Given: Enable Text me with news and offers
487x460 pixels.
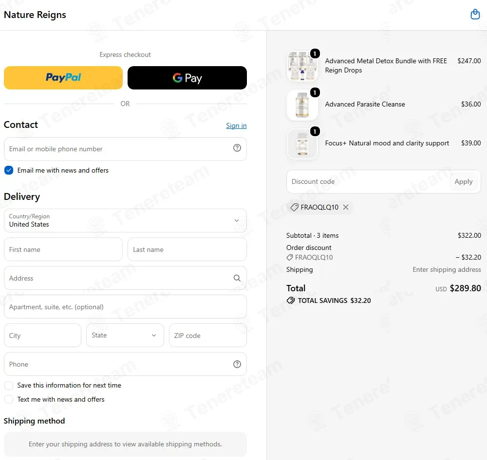Looking at the screenshot, I should click(x=9, y=399).
